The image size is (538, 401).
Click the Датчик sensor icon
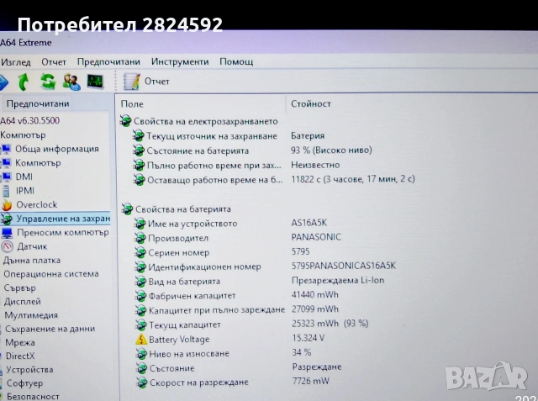(x=8, y=246)
